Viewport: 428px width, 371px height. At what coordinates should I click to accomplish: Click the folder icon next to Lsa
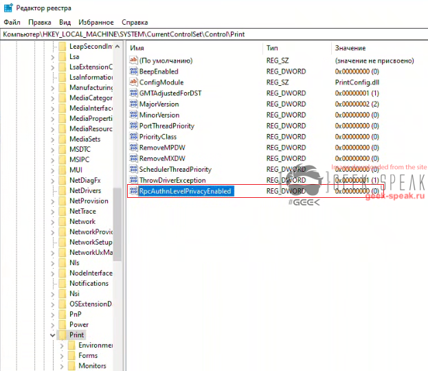(62, 57)
